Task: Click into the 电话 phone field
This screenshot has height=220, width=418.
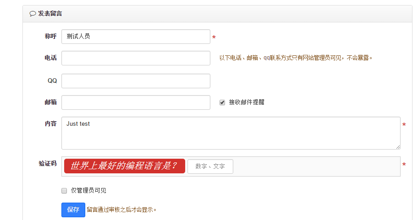Action: (136, 58)
